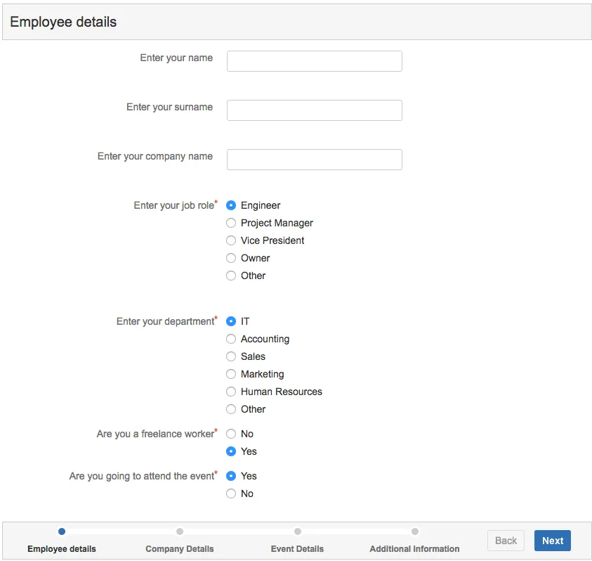This screenshot has width=592, height=561.
Task: Click the Next button
Action: (553, 541)
